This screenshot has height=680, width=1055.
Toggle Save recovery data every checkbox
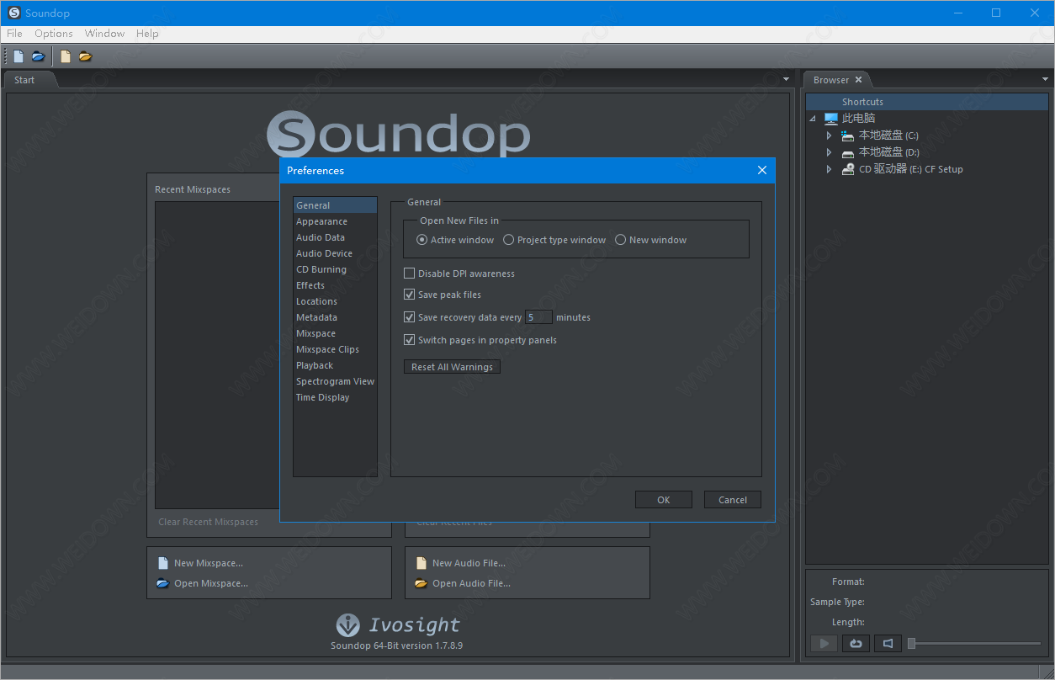(410, 317)
